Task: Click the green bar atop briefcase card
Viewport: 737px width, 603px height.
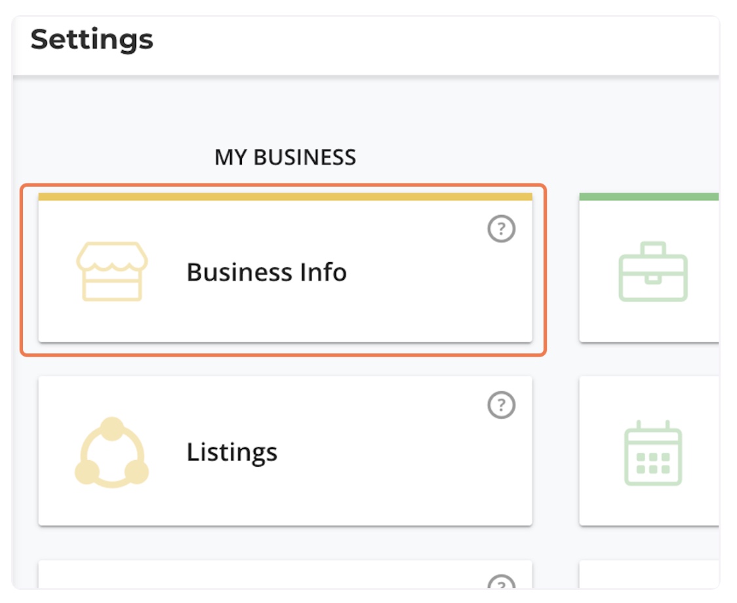Action: 648,197
